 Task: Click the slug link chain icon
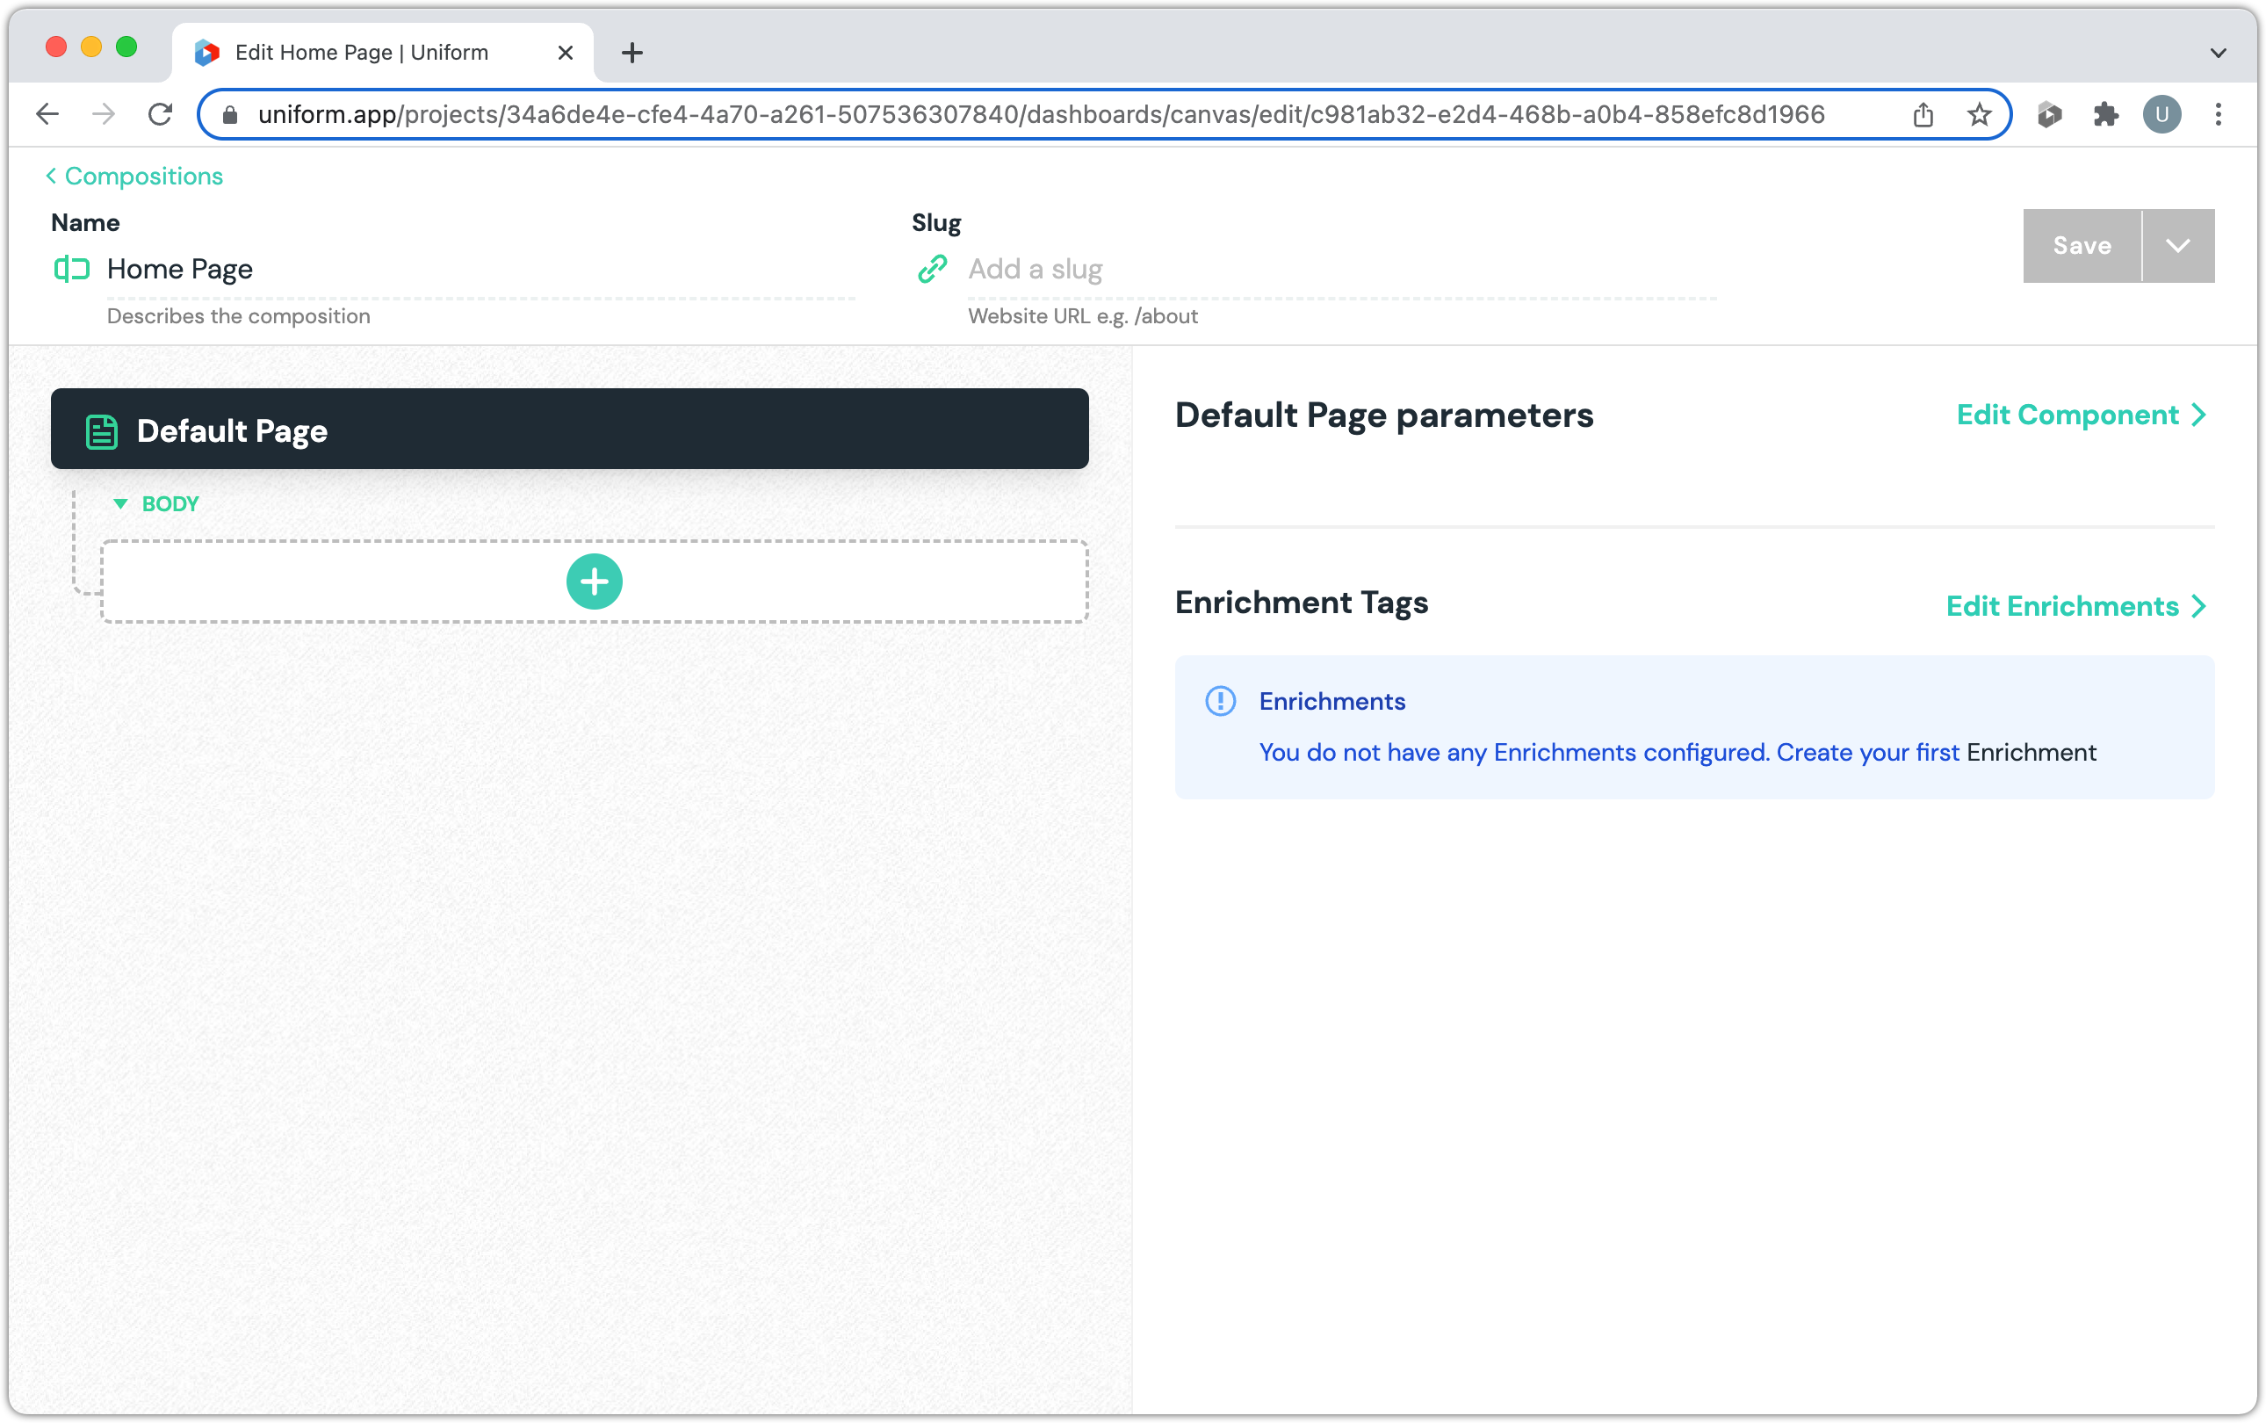[932, 269]
